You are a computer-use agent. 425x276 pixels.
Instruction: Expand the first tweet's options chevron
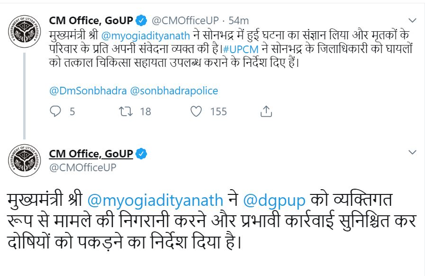[412, 20]
